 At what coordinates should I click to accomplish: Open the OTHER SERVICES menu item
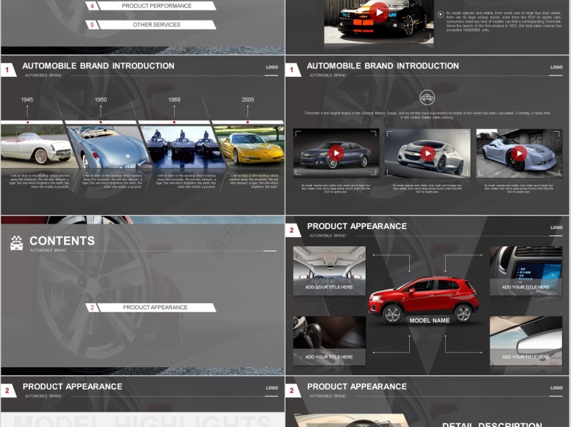(156, 24)
